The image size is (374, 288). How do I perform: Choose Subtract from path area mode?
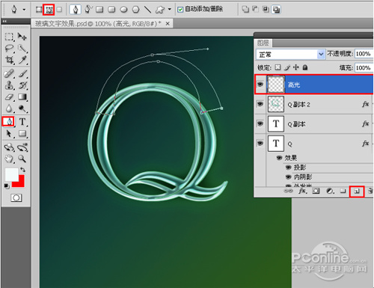256,10
